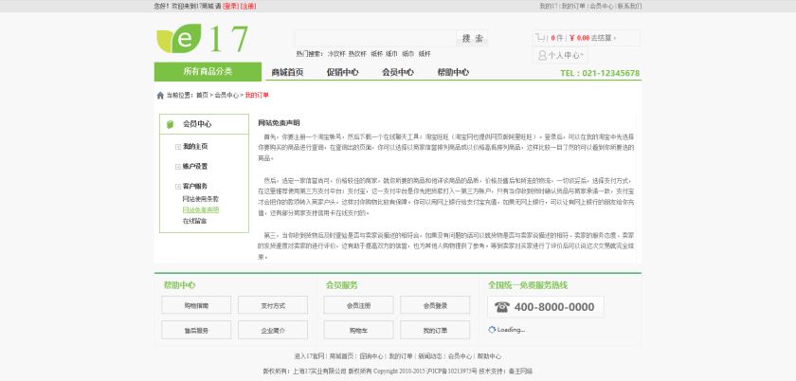Open 促销中心 in main navigation bar
The image size is (796, 381).
coord(342,72)
